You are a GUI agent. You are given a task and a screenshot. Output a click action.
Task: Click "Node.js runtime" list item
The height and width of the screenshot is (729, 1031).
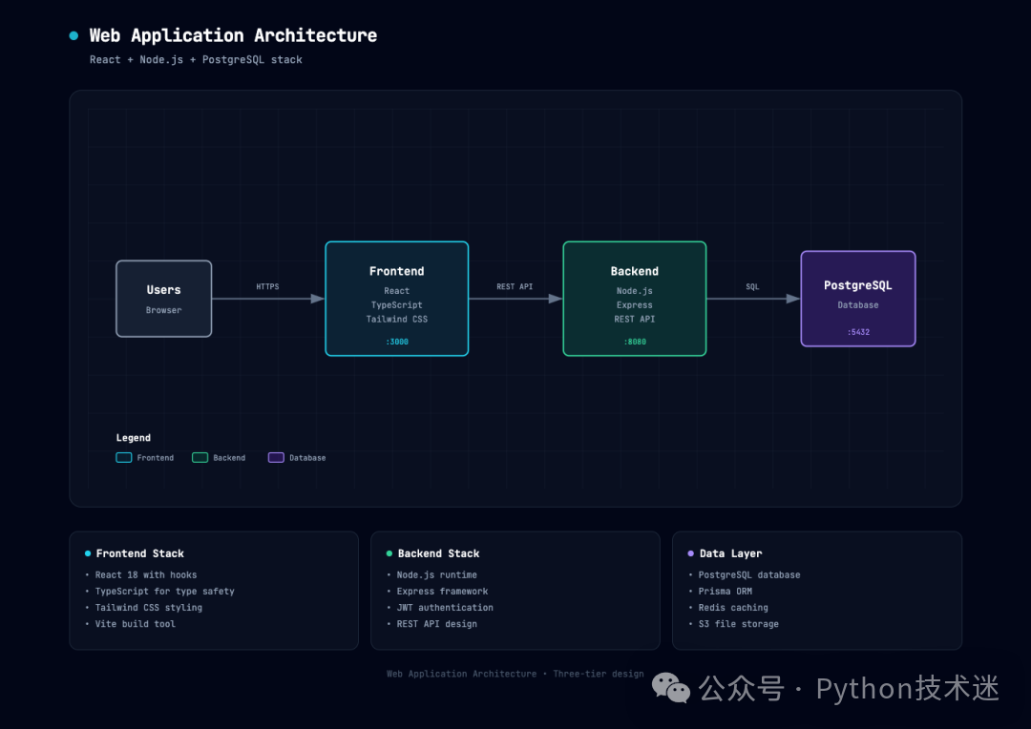pos(436,574)
